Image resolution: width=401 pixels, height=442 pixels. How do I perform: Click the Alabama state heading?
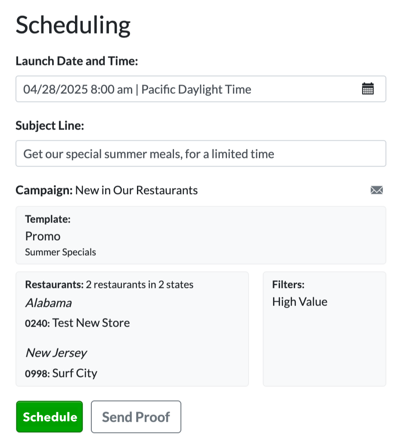tap(49, 303)
